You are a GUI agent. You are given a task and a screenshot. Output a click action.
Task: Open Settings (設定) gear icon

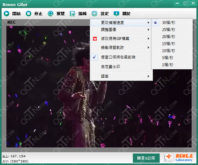(94, 14)
